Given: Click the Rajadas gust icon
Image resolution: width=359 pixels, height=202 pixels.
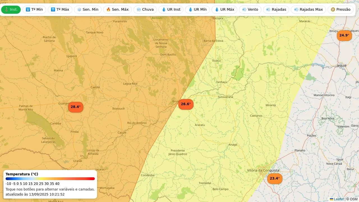Looking at the screenshot, I should [268, 10].
